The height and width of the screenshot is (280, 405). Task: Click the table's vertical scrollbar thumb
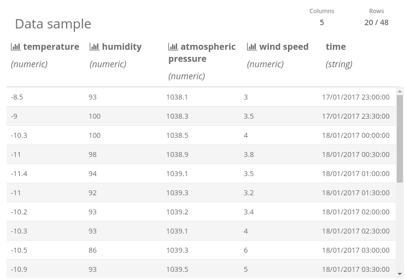[x=400, y=137]
